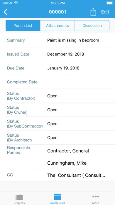
Task: Switch to the Discussion tab
Action: coord(92,26)
